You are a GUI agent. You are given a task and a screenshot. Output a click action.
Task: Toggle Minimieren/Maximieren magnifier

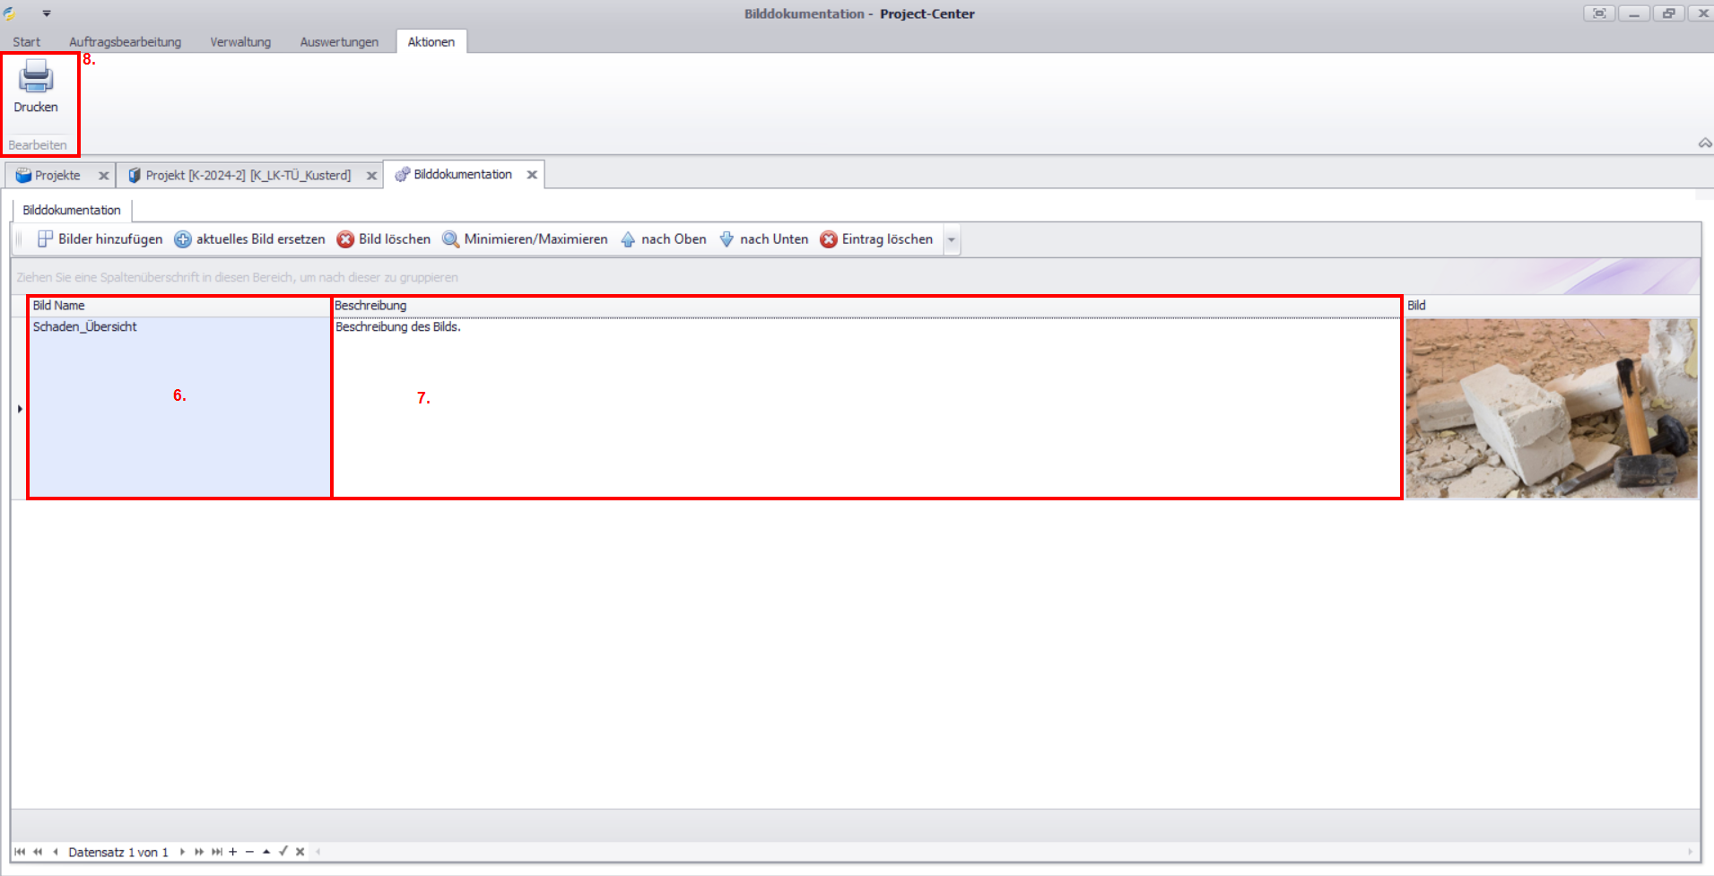point(525,239)
